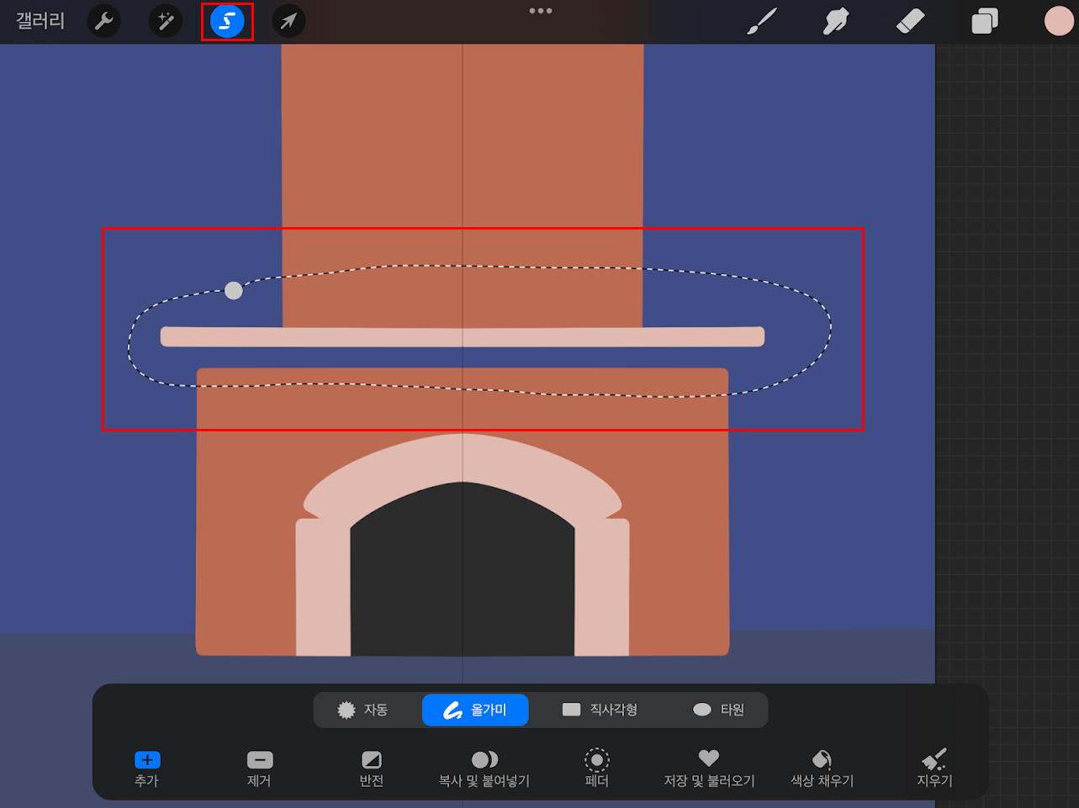Tap 복사 및 붙여넣기 copy and paste
1079x808 pixels.
click(x=484, y=768)
